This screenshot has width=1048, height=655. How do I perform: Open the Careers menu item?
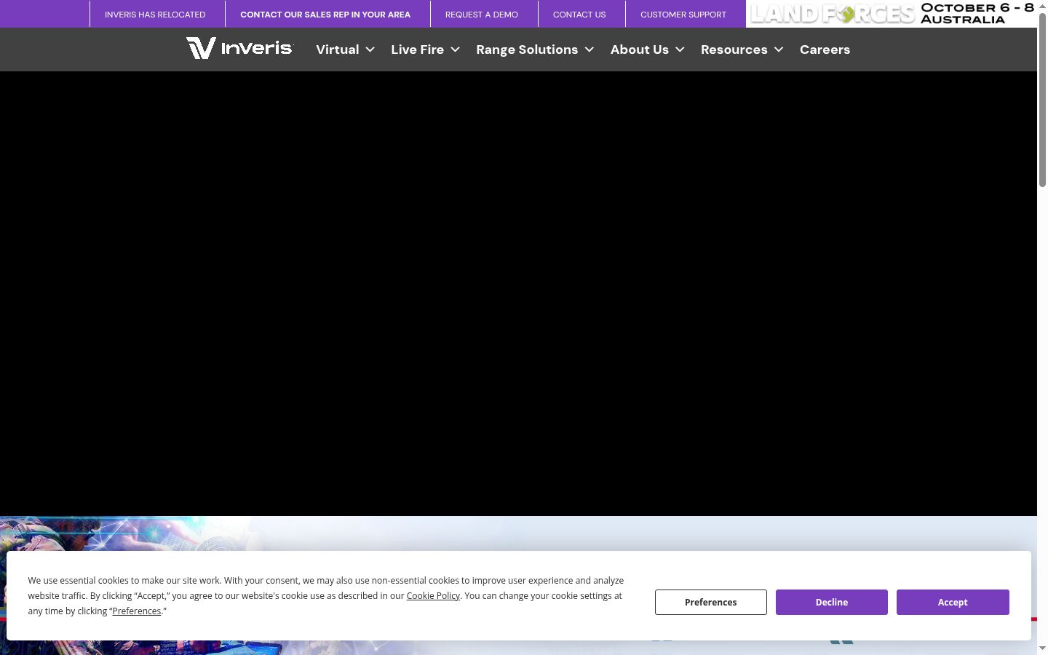pos(825,49)
